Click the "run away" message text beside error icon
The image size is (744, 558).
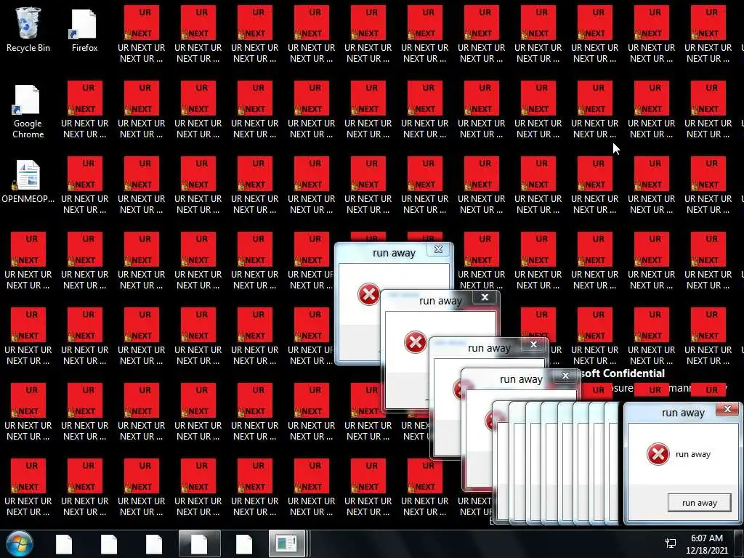click(692, 454)
